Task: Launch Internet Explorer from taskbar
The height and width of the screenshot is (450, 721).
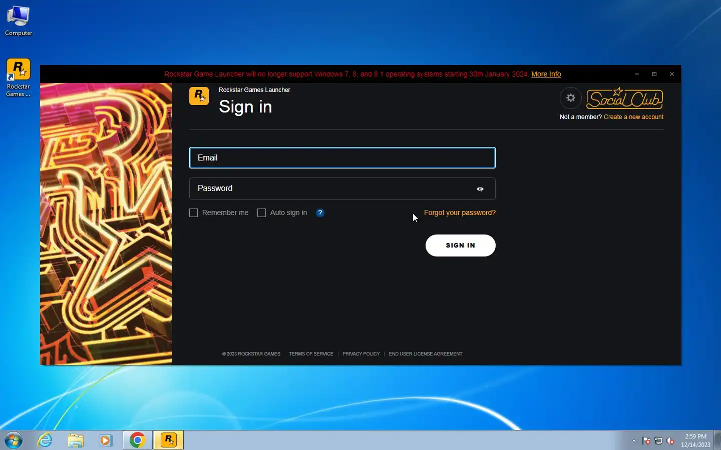Action: point(45,440)
